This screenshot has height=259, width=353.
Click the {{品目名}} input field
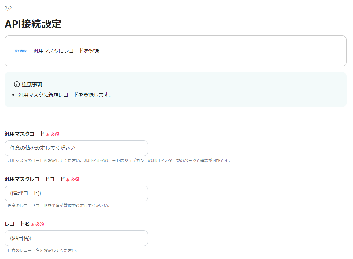point(76,238)
